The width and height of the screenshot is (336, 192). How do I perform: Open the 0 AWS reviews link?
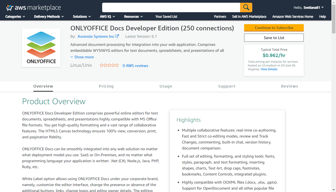135,66
